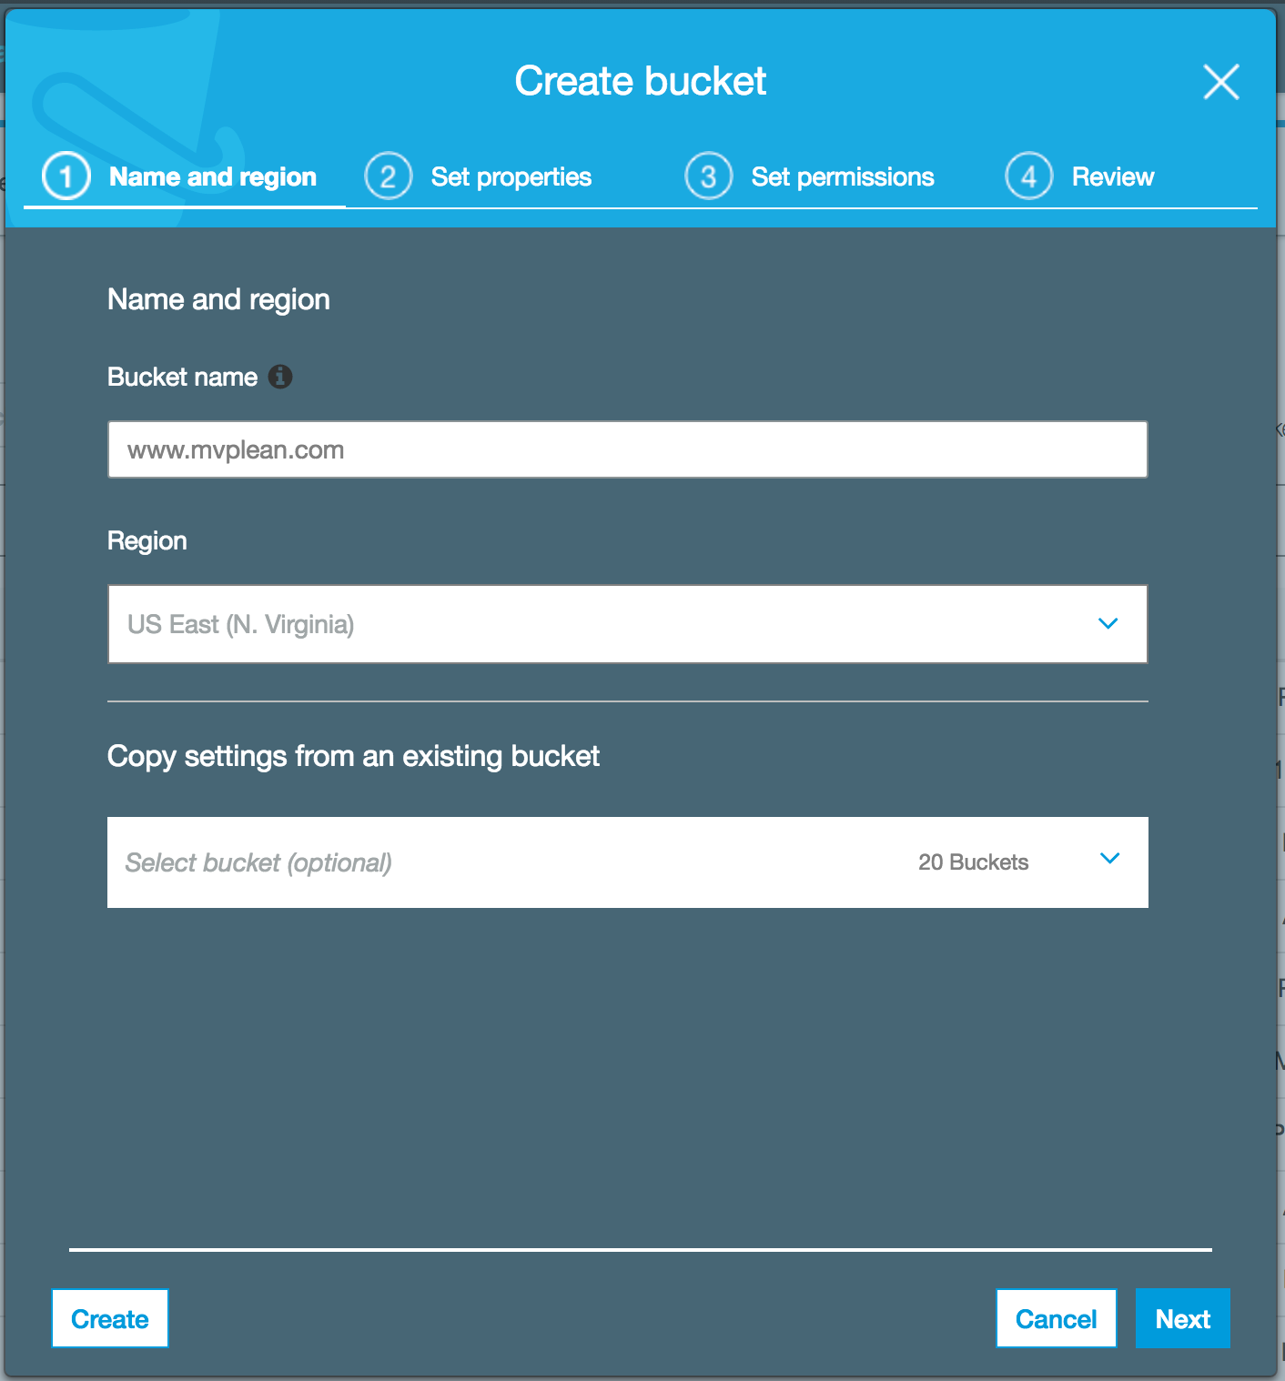Click the Create button
1285x1381 pixels.
point(110,1318)
